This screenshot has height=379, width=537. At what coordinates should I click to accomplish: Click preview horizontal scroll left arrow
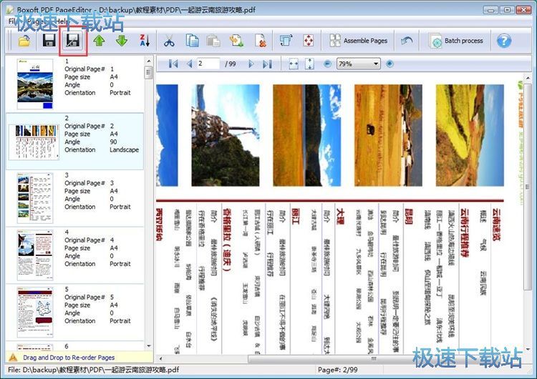[x=160, y=359]
